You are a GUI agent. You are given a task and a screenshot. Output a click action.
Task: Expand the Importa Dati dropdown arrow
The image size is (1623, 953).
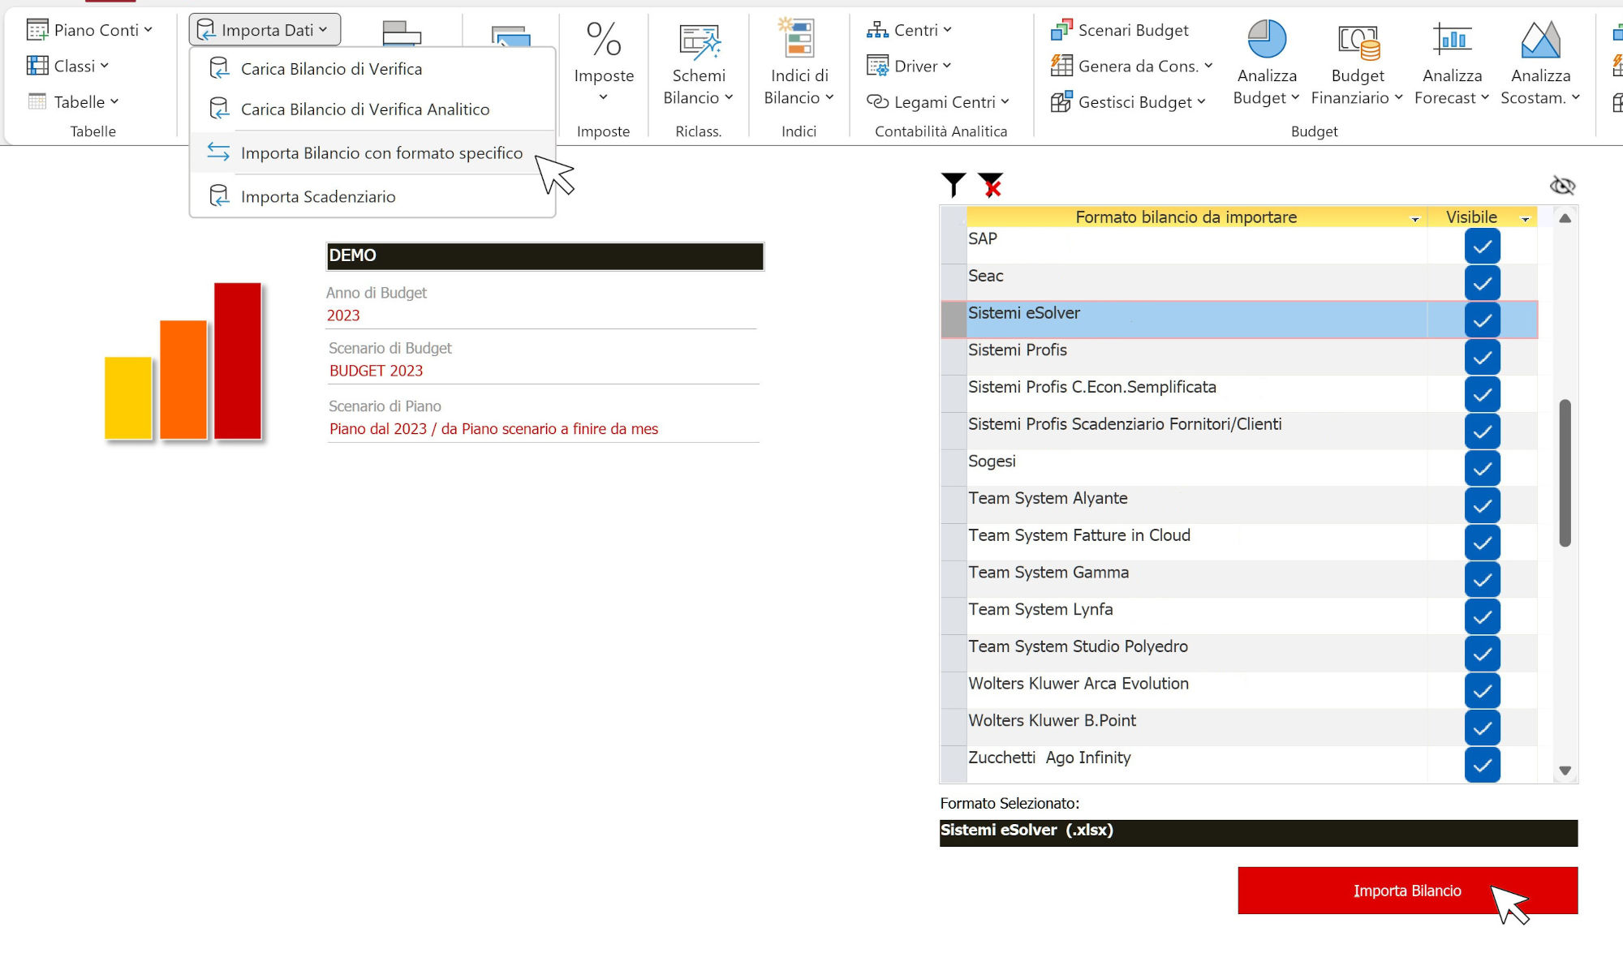pos(323,30)
